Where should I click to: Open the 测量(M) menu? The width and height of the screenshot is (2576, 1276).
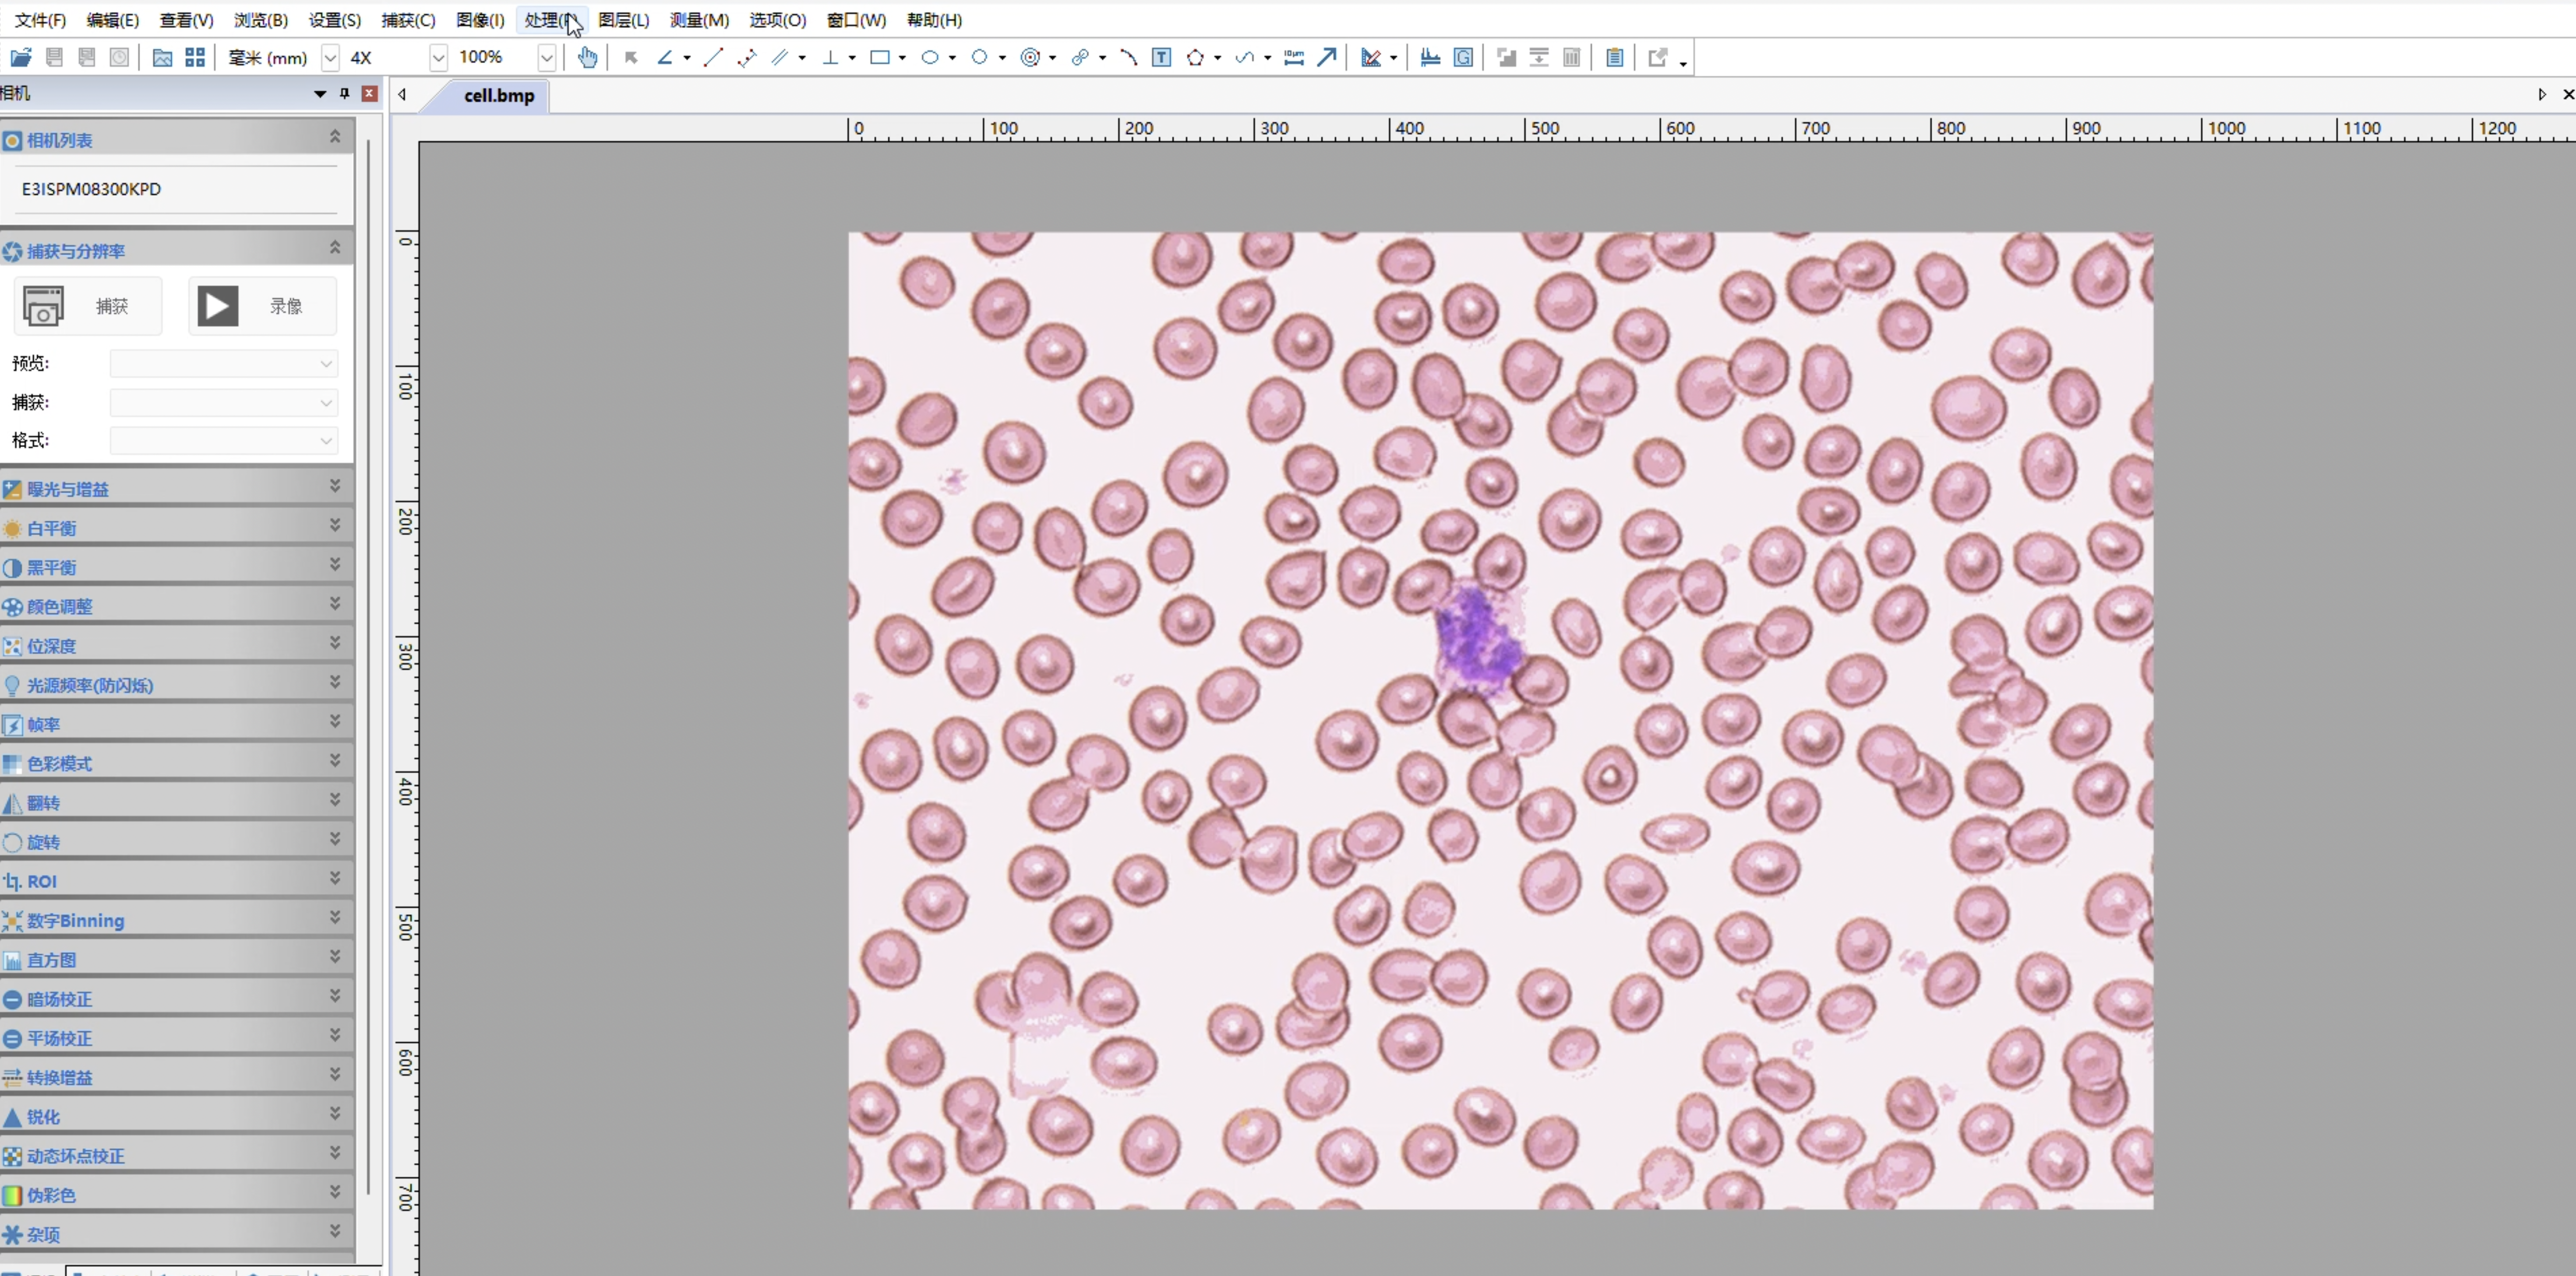[698, 20]
